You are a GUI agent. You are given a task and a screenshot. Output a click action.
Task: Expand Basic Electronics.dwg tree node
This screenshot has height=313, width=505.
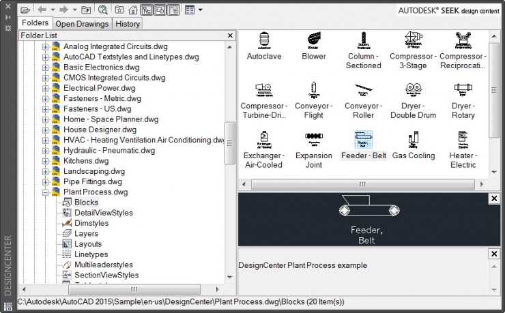(46, 68)
